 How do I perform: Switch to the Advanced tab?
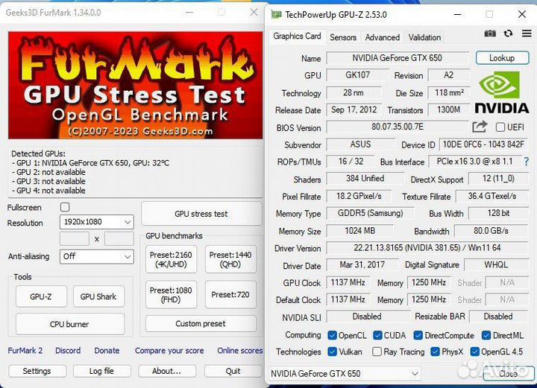[x=382, y=37]
